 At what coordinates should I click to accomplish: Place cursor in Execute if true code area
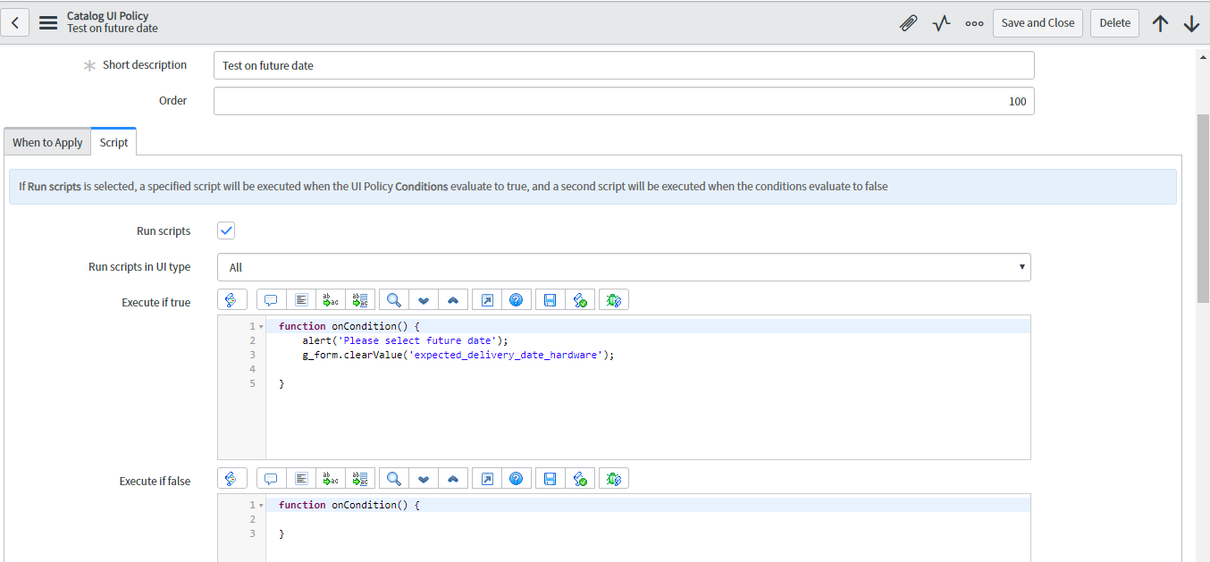648,387
